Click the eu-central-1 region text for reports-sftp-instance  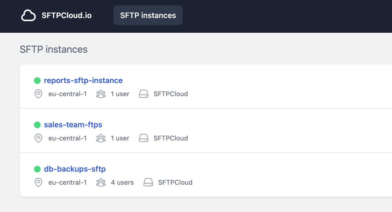pyautogui.click(x=67, y=94)
